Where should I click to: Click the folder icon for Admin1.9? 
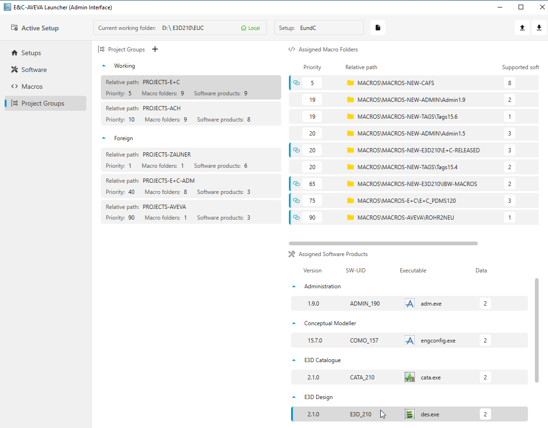click(x=350, y=100)
